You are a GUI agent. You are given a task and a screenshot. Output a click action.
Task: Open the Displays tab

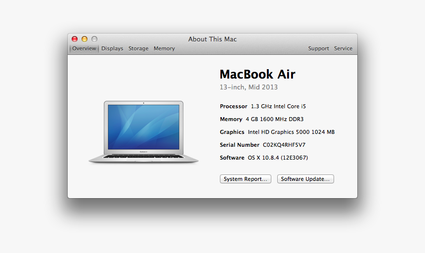(x=112, y=48)
